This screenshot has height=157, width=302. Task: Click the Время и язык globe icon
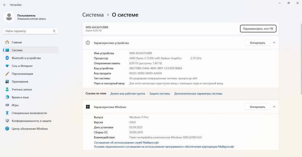pyautogui.click(x=7, y=97)
